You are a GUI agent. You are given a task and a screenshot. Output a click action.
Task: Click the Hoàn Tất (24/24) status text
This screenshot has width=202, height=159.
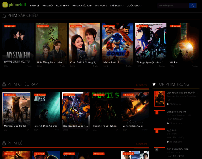pos(175,156)
